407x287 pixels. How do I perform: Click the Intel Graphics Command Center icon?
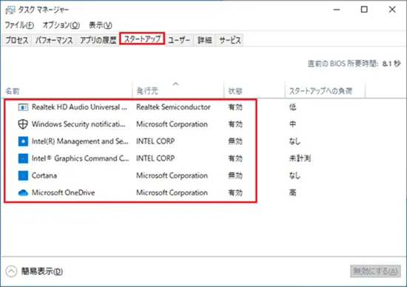(23, 158)
